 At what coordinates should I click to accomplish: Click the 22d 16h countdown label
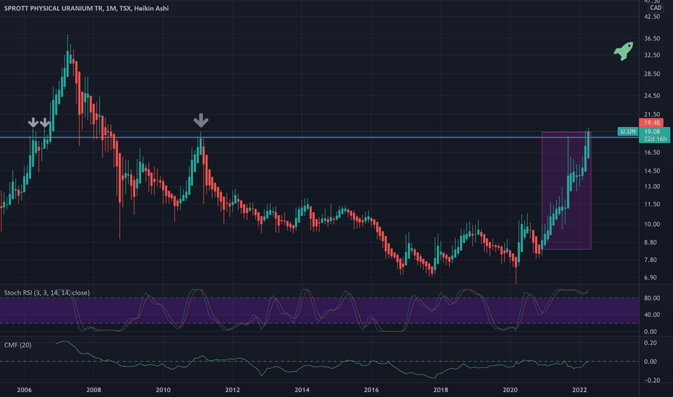pyautogui.click(x=654, y=139)
